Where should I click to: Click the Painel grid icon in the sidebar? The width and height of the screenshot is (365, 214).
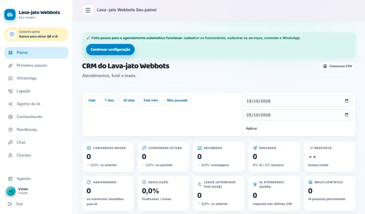point(11,53)
